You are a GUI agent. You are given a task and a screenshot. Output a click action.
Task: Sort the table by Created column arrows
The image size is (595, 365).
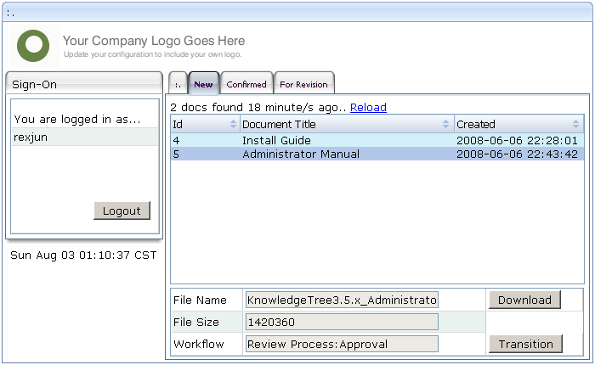[x=575, y=124]
